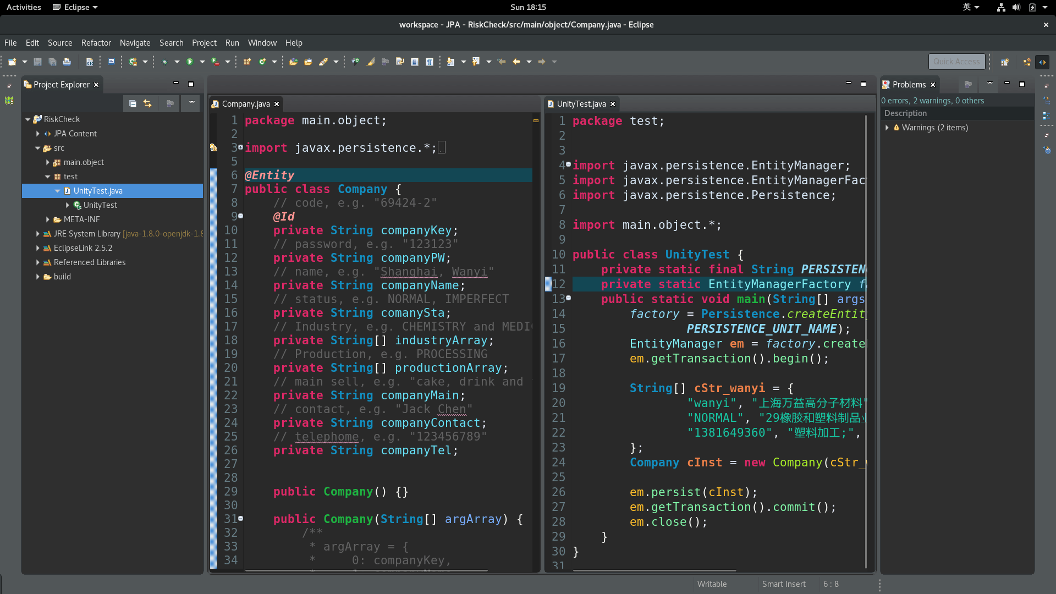Viewport: 1056px width, 594px height.
Task: Click the Open Type icon
Action: (293, 62)
